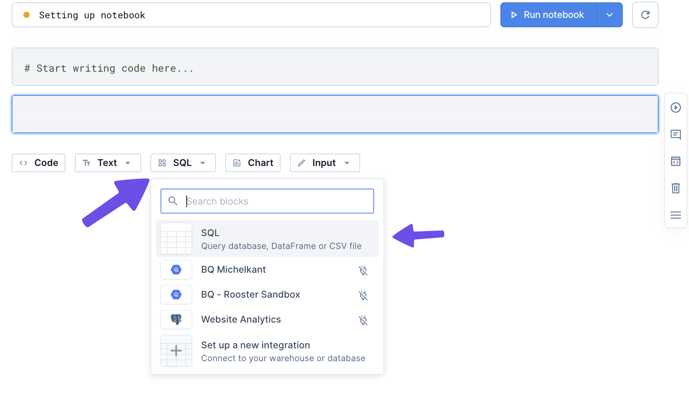Click the plus icon for new integration
Image resolution: width=689 pixels, height=413 pixels.
pyautogui.click(x=176, y=351)
